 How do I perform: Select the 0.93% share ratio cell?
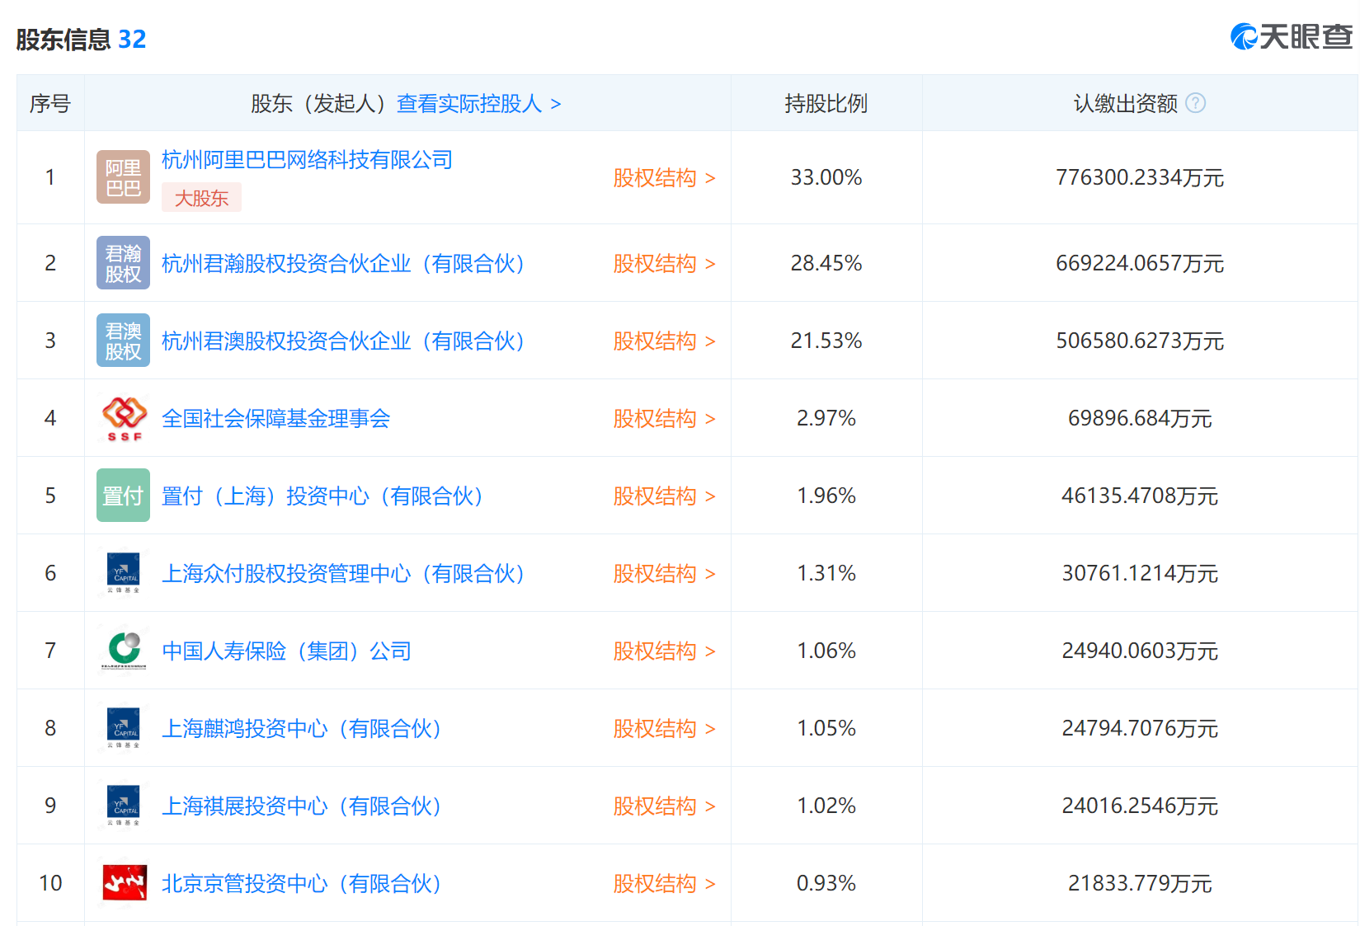[826, 883]
